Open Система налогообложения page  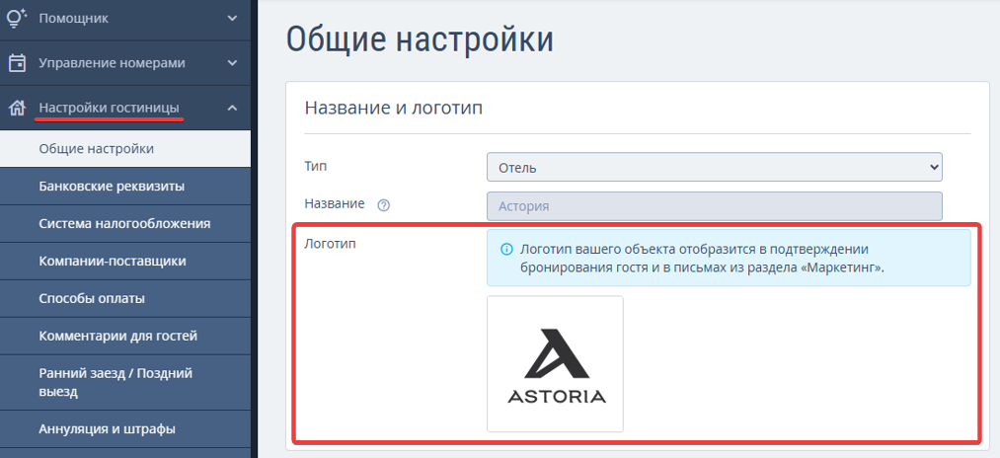[x=125, y=224]
